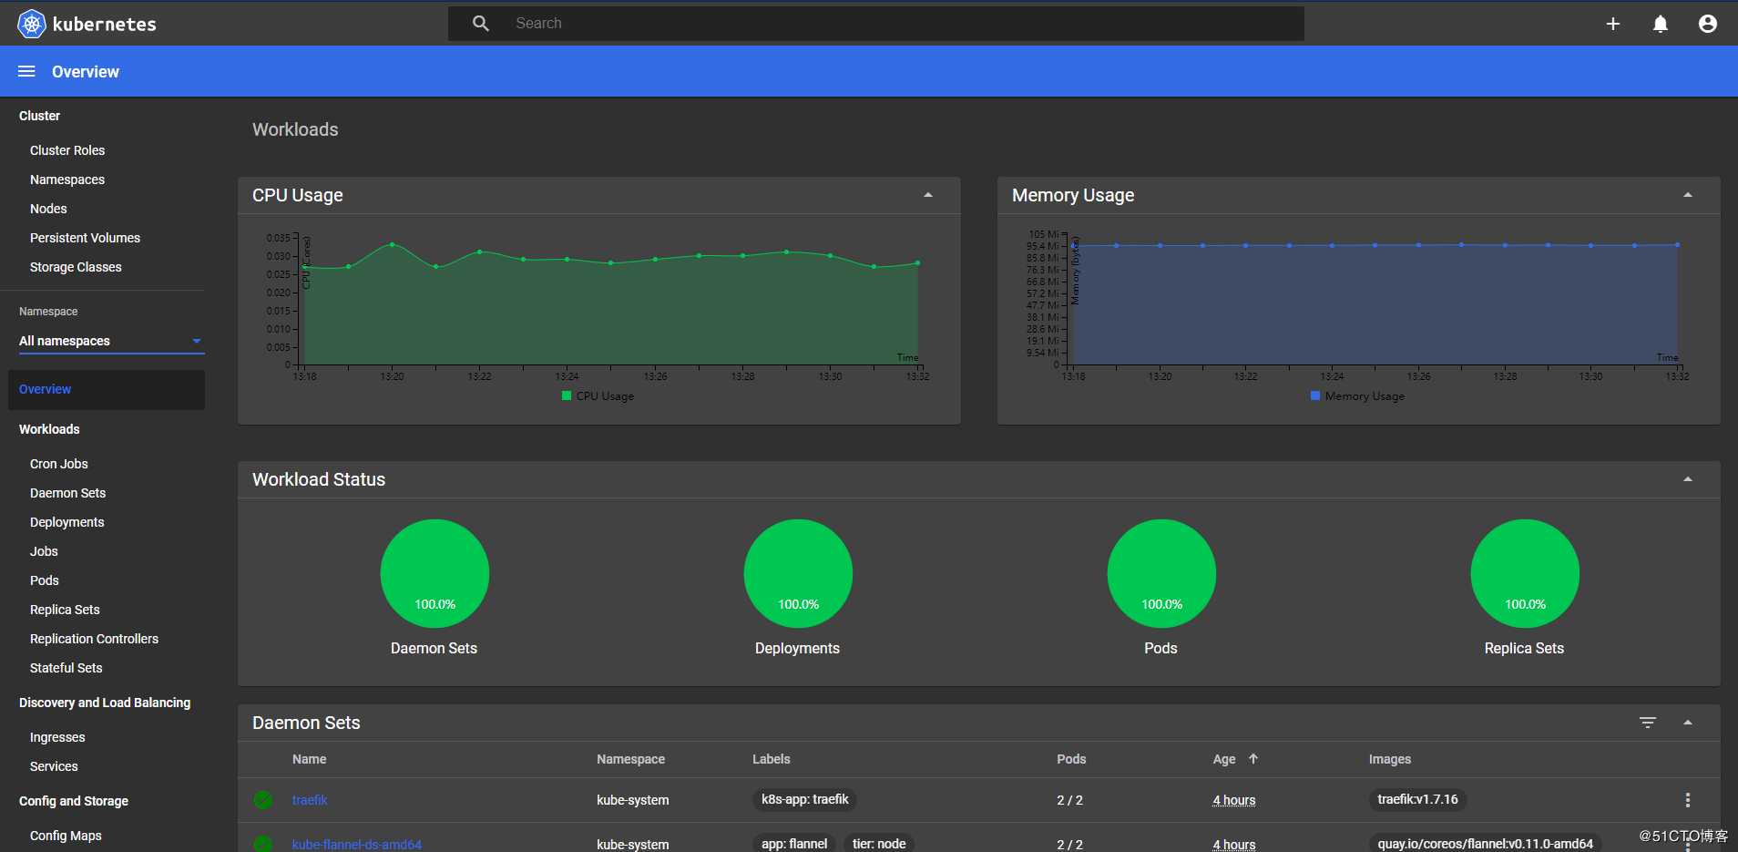
Task: Open Replica Sets sidebar item
Action: coord(65,610)
